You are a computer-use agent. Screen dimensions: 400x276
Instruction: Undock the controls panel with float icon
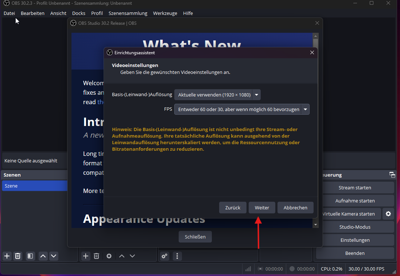(392, 175)
